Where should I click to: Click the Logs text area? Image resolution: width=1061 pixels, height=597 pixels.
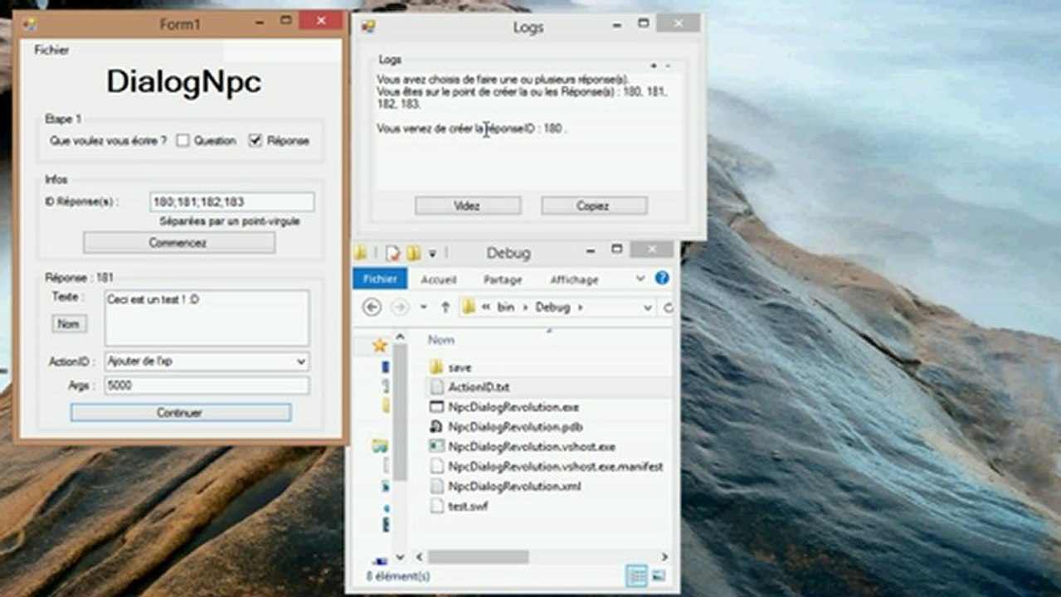[529, 130]
